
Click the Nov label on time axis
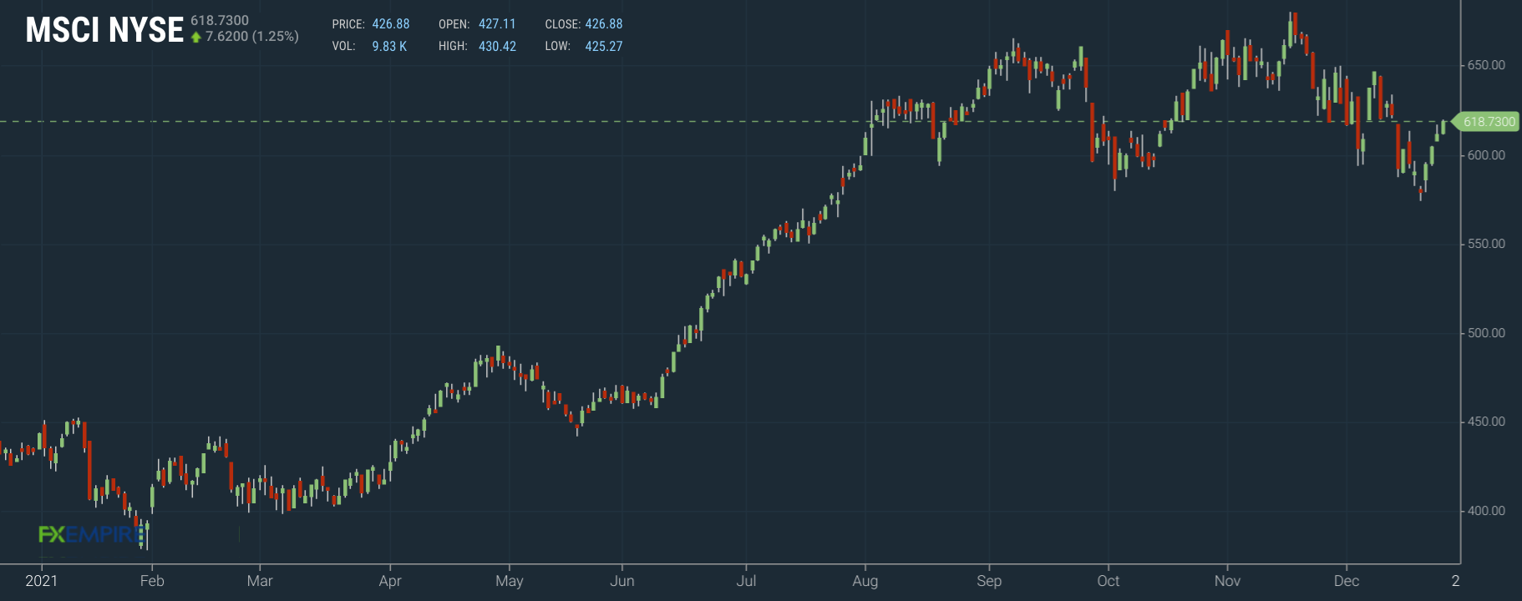click(x=1227, y=581)
